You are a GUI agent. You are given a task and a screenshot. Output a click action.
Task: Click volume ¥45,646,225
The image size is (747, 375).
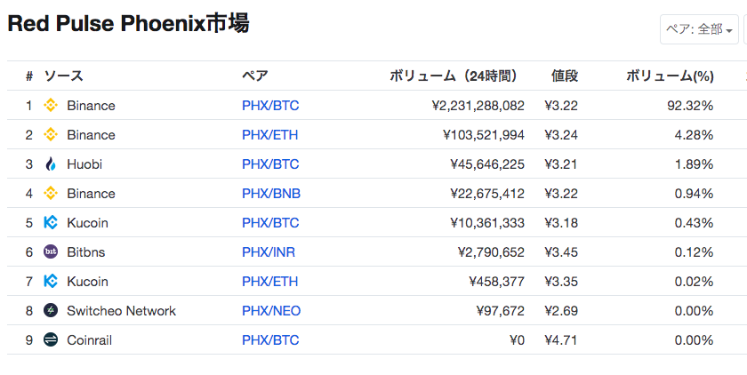click(x=487, y=164)
